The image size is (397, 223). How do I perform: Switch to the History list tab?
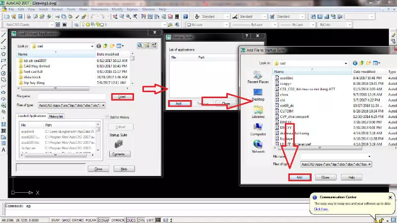(56, 116)
